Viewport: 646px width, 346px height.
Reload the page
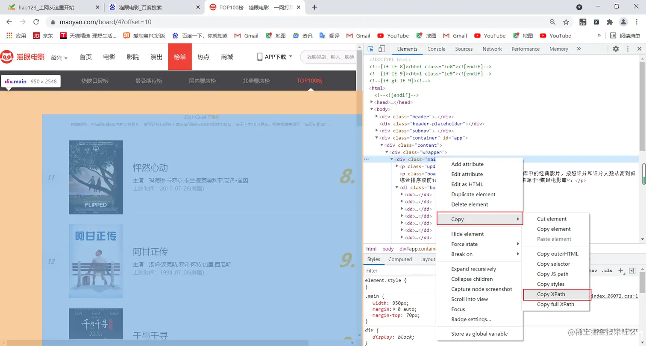[36, 22]
